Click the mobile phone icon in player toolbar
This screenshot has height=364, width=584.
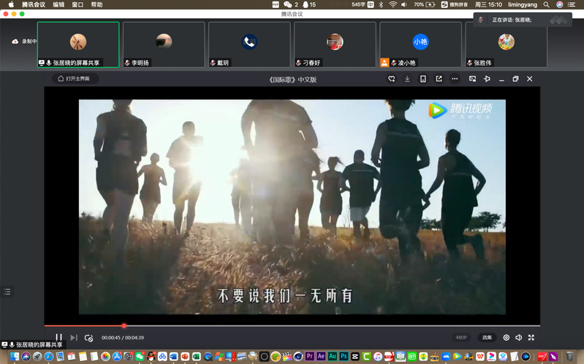422,79
